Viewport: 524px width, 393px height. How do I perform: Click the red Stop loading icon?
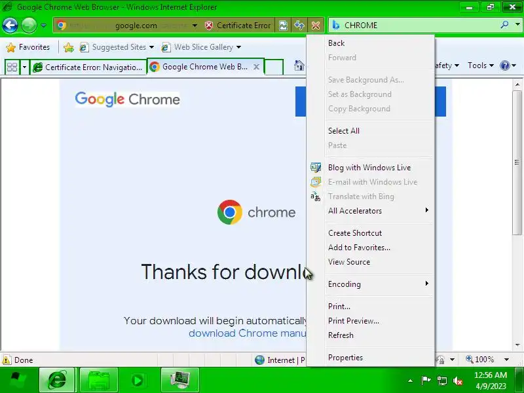(316, 26)
